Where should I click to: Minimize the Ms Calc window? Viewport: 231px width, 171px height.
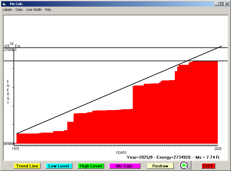click(x=216, y=4)
